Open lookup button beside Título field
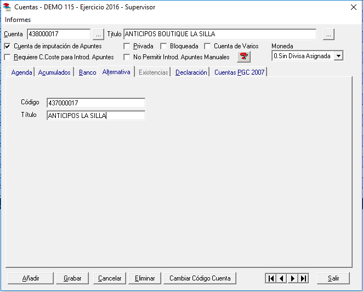This screenshot has height=292, width=363. point(328,34)
